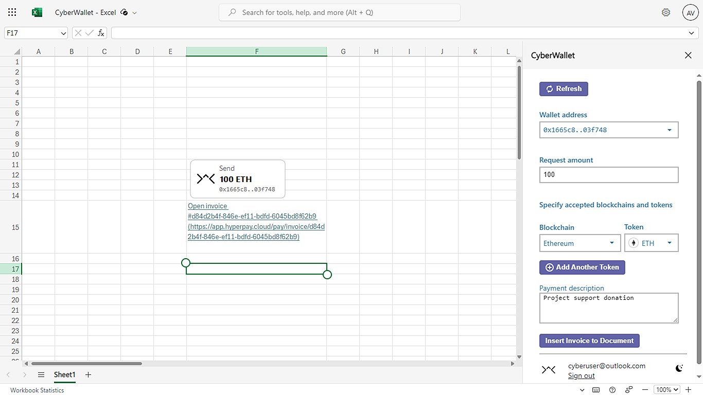Screen dimensions: 703x395
Task: Open the AV account avatar
Action: coord(690,12)
